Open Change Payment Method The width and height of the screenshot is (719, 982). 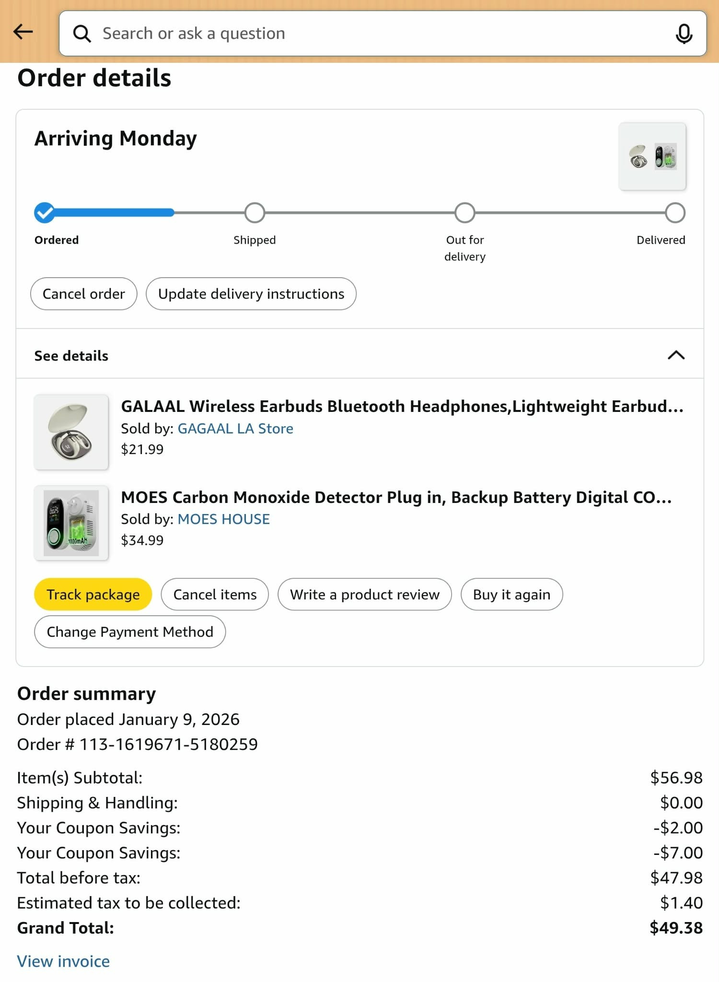click(130, 632)
